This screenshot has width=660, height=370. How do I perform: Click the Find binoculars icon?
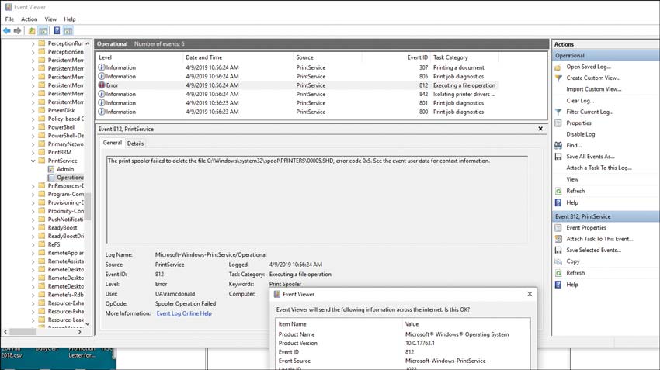click(558, 145)
